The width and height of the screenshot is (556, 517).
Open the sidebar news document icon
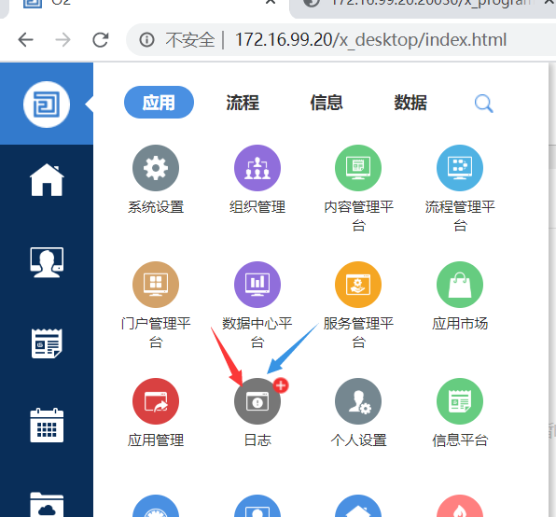coord(47,343)
